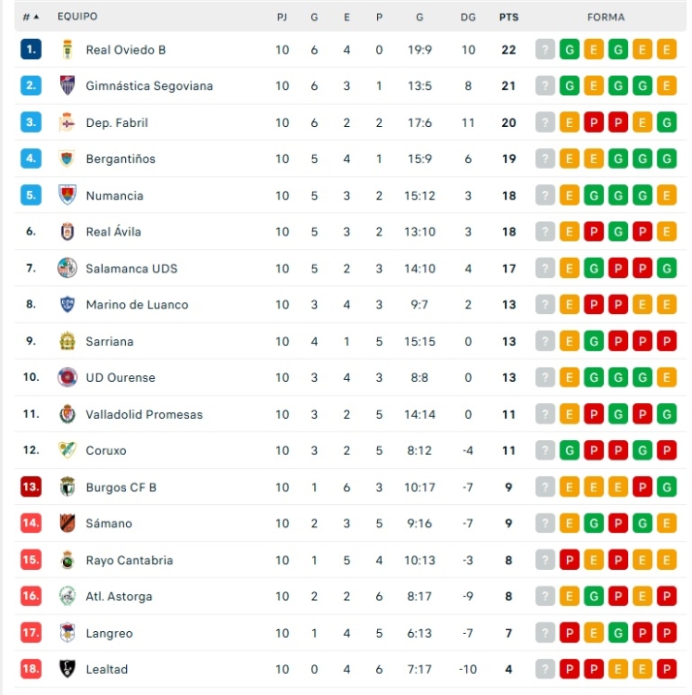This screenshot has height=695, width=692.
Task: Click the EQUIPO column header
Action: (78, 16)
